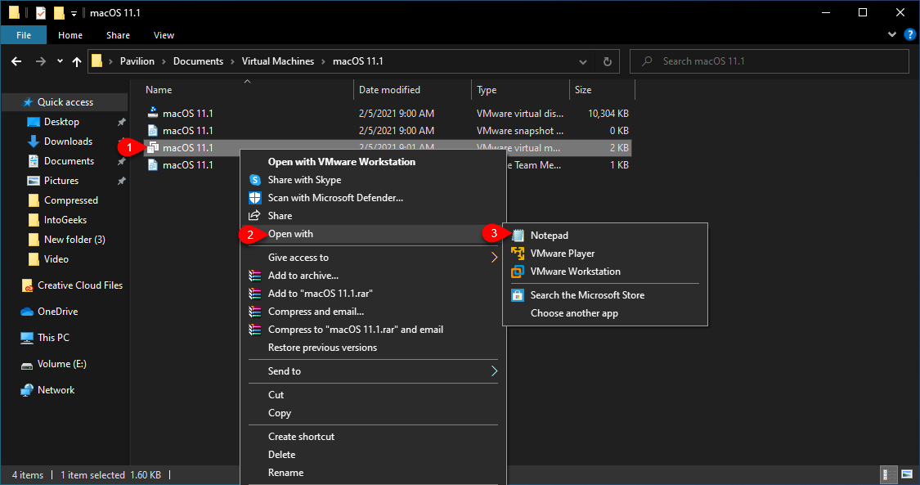Click chevron after Documents in breadcrumb
This screenshot has width=920, height=485.
tap(232, 61)
